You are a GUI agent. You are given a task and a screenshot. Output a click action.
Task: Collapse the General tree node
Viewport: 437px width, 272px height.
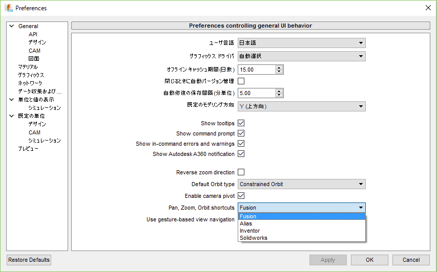[x=12, y=26]
